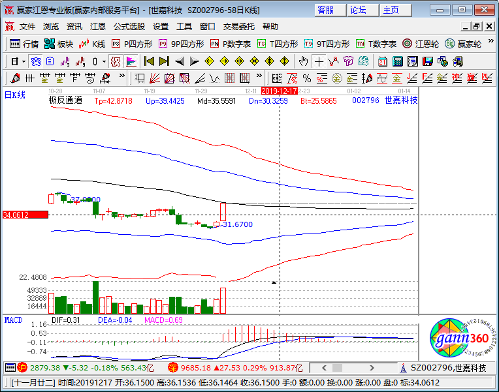Click the network globe windows icon

(443, 61)
